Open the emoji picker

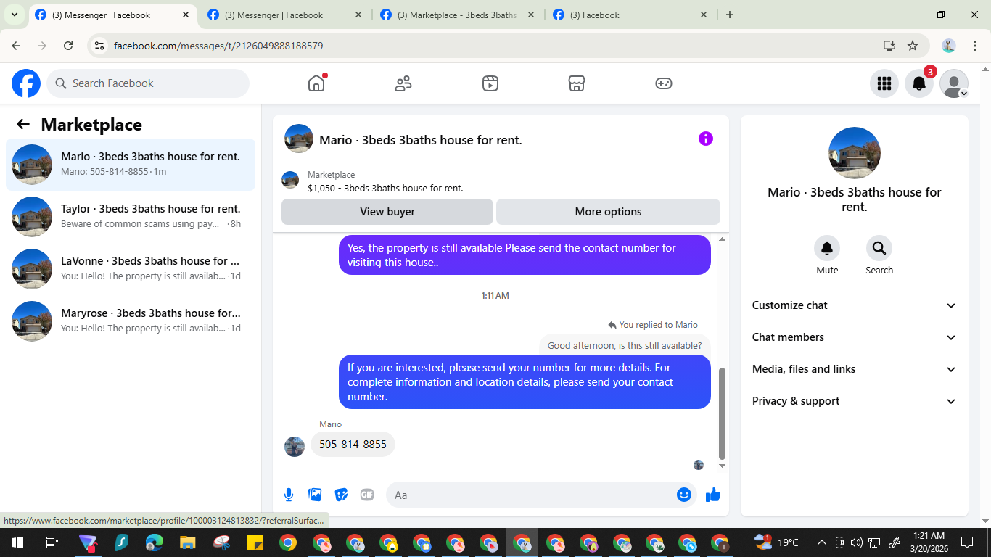[x=684, y=495]
